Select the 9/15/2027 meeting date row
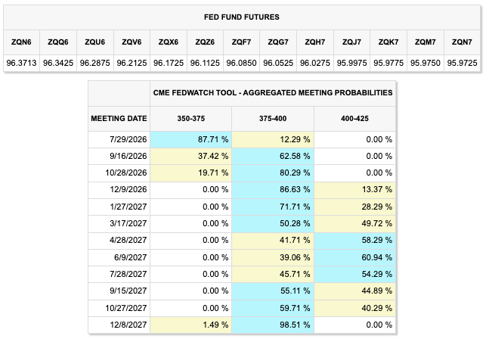The image size is (489, 339). pos(242,291)
